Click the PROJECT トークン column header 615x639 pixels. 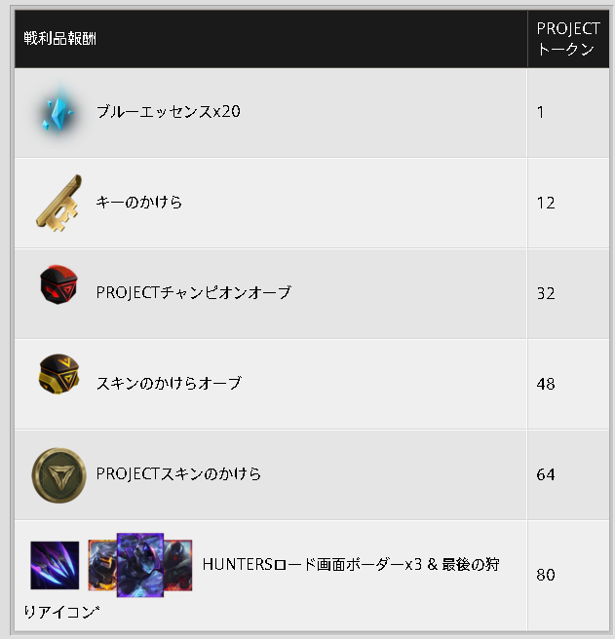567,39
